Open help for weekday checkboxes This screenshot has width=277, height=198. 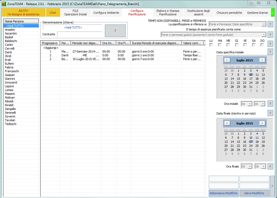coord(270,44)
